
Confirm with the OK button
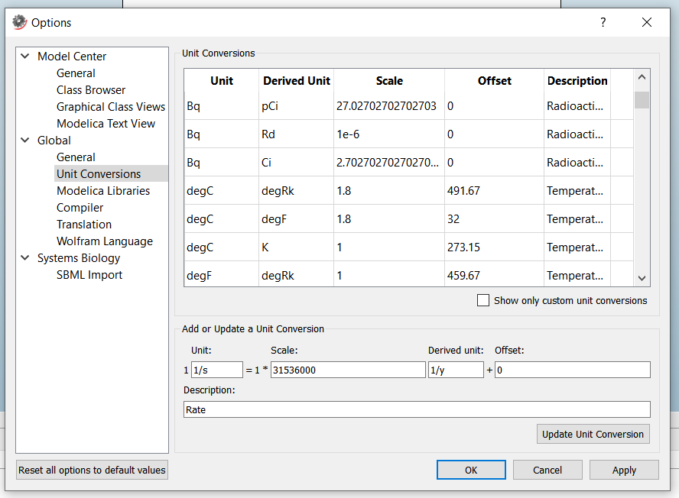(x=471, y=470)
